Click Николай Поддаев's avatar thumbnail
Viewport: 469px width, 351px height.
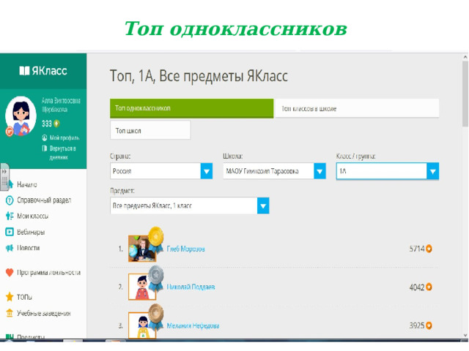(x=141, y=287)
